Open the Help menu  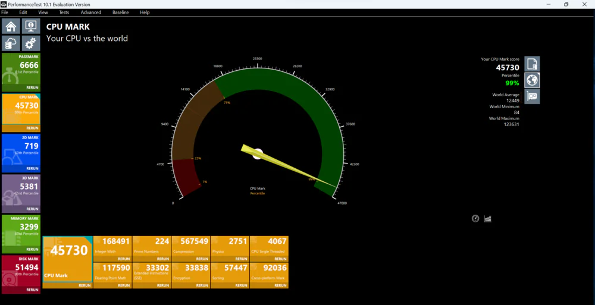(145, 12)
